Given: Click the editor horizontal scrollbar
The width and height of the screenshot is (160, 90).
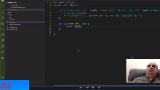Looking at the screenshot, I should (107, 85).
